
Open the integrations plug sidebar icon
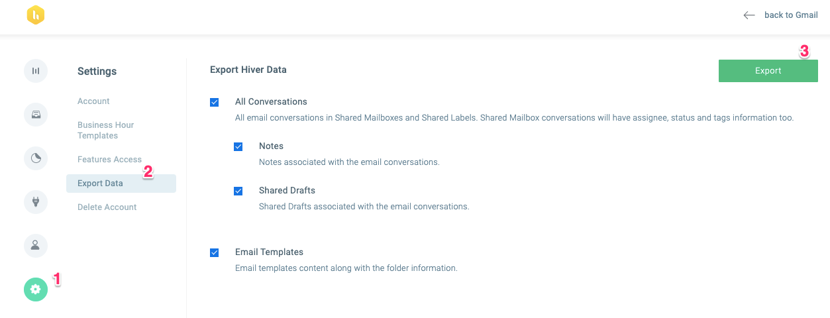(36, 202)
